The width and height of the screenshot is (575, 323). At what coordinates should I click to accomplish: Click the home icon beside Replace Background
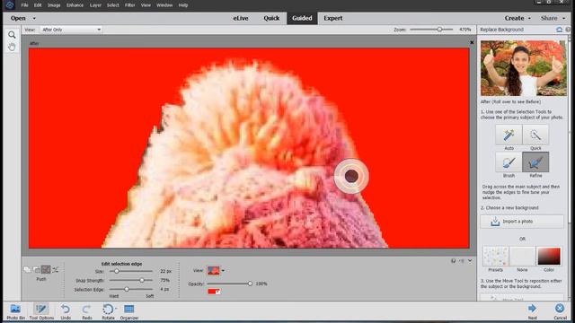(559, 30)
